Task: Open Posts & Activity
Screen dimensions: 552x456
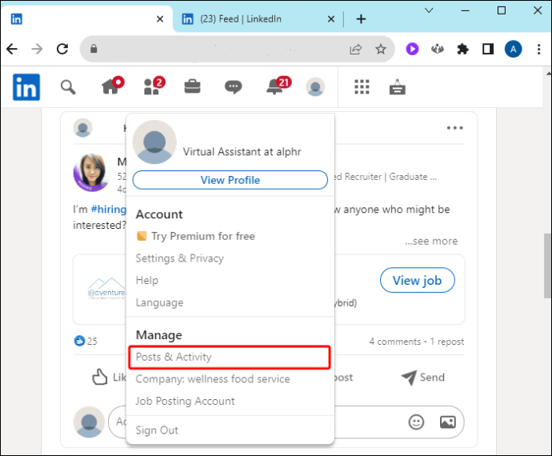Action: (x=230, y=357)
